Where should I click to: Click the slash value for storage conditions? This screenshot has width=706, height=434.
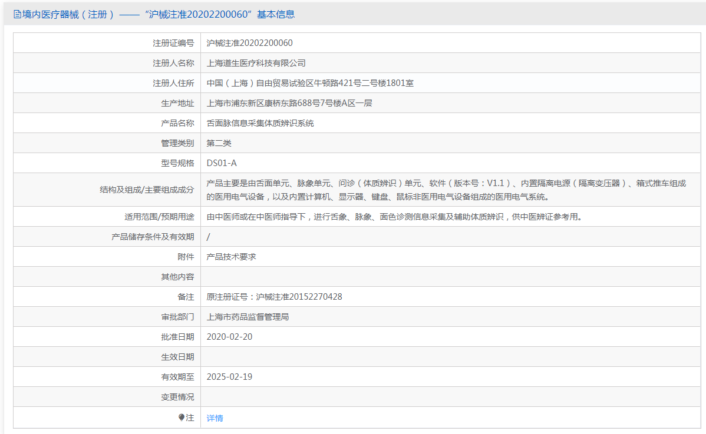[208, 237]
